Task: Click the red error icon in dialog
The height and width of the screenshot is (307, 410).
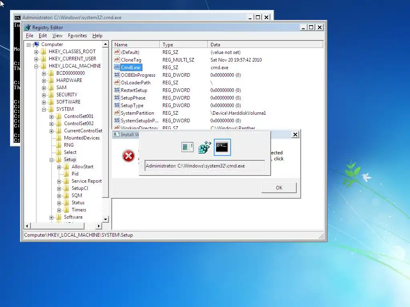Action: click(129, 156)
